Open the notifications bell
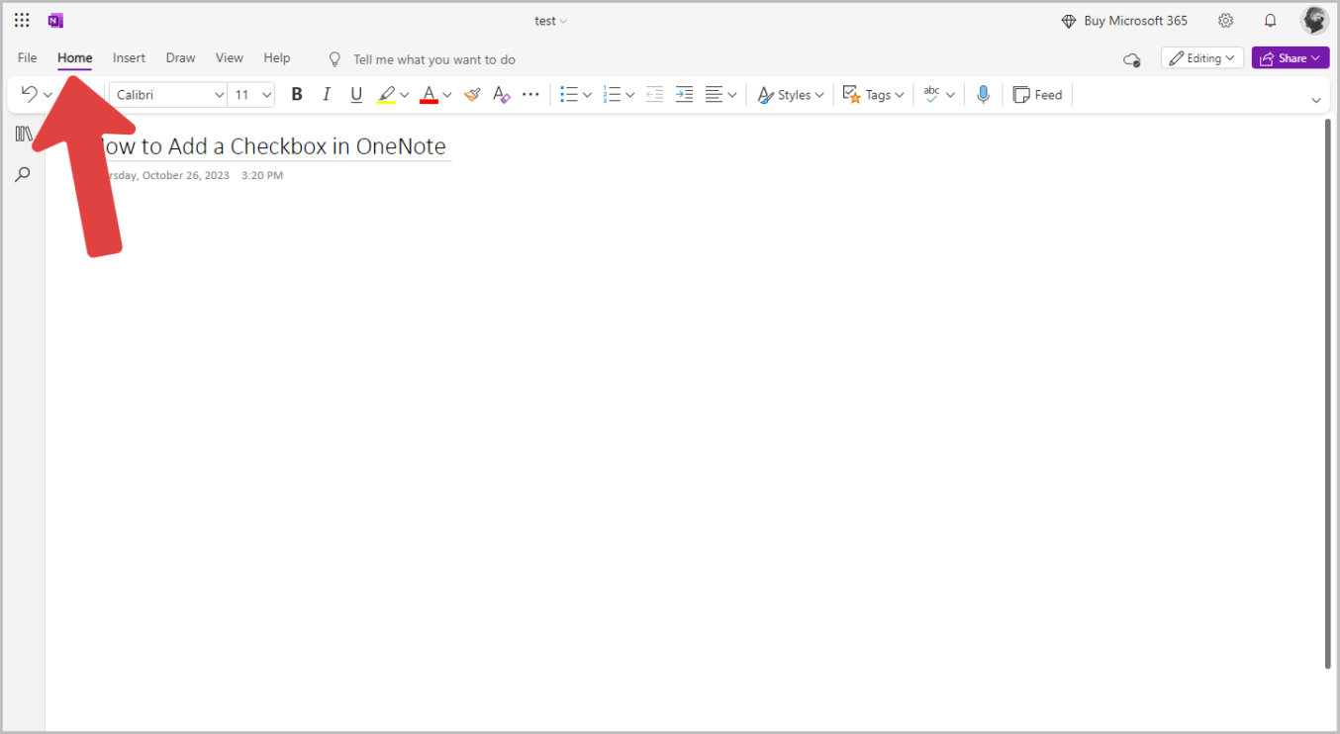Screen dimensions: 1340x734 pos(1271,21)
